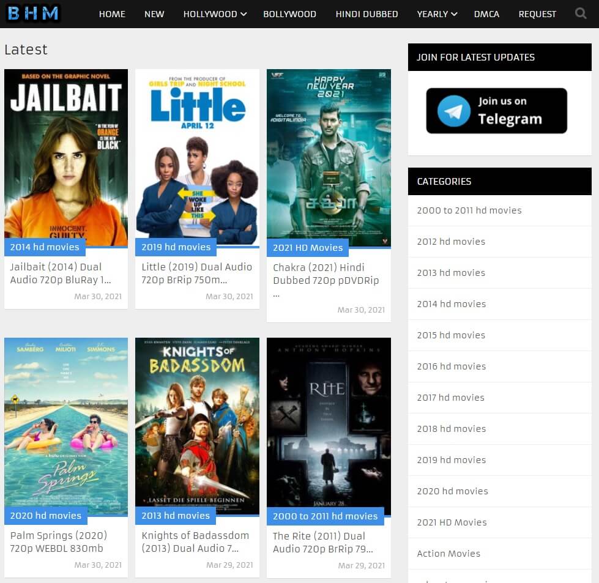Select 2017 hd movies category
Screen dimensions: 599x583
click(x=450, y=398)
